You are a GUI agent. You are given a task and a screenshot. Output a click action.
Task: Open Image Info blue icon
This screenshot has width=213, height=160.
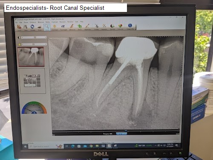pyautogui.click(x=130, y=26)
